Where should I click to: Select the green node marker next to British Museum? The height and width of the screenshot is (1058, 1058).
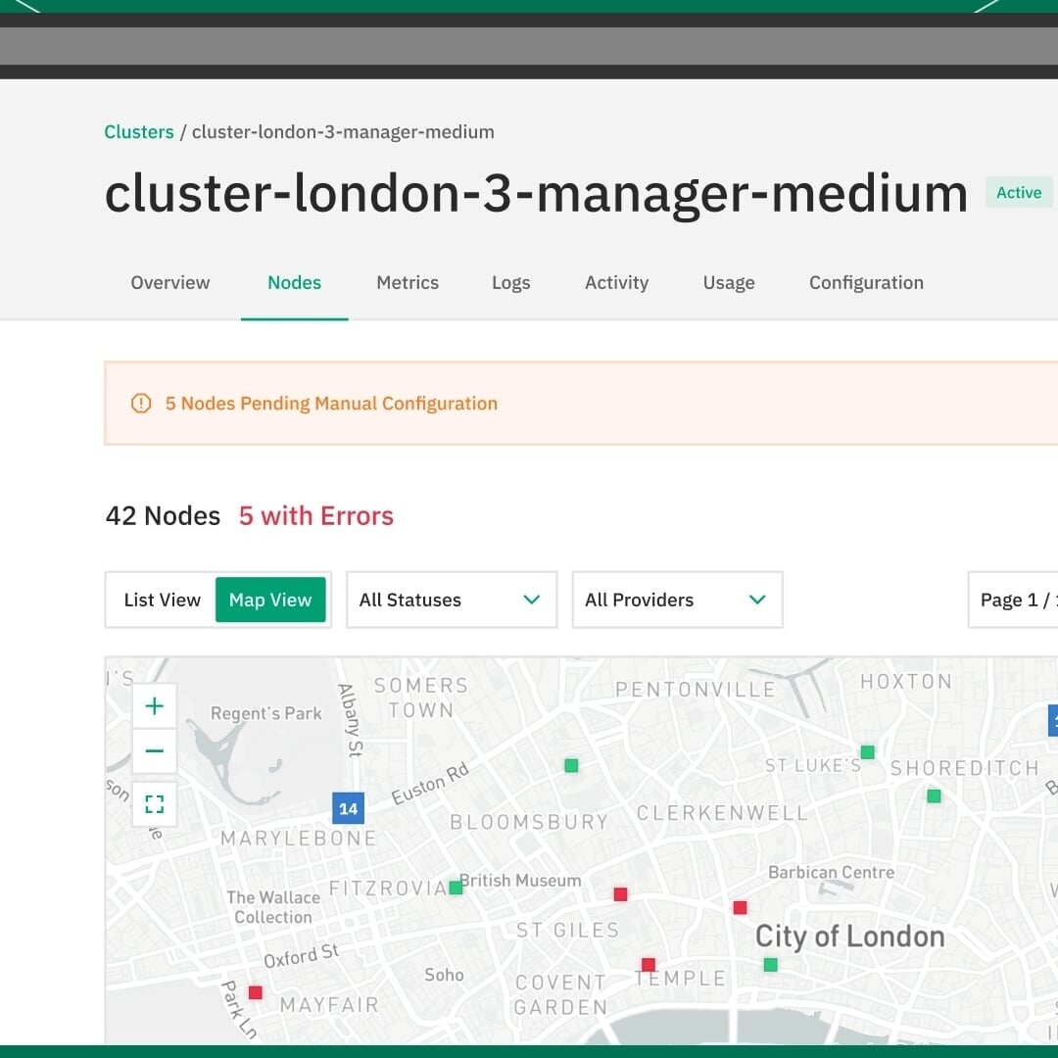pyautogui.click(x=456, y=888)
